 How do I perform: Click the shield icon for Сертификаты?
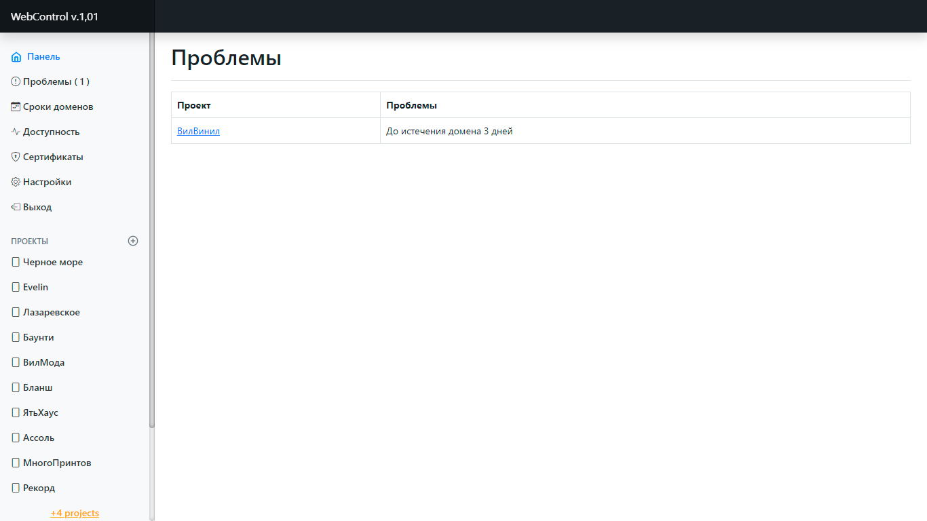click(16, 157)
